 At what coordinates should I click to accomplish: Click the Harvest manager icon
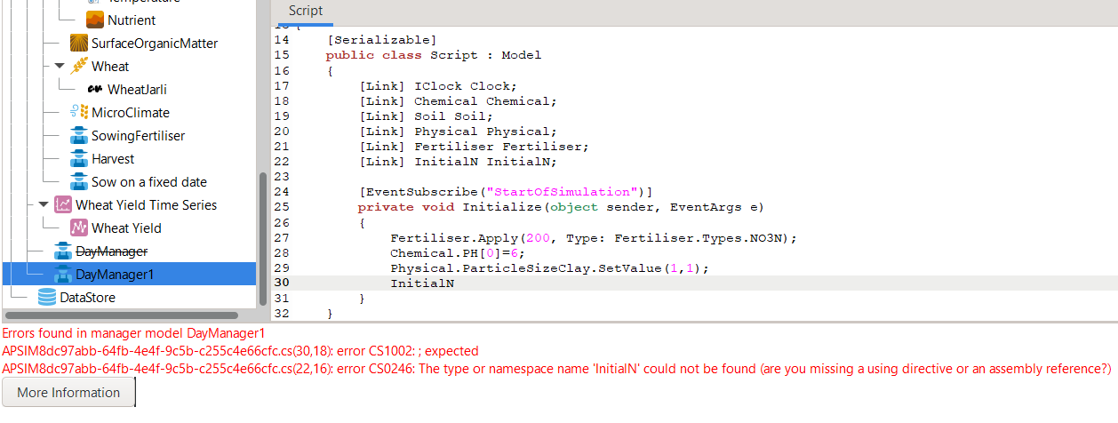tap(78, 158)
